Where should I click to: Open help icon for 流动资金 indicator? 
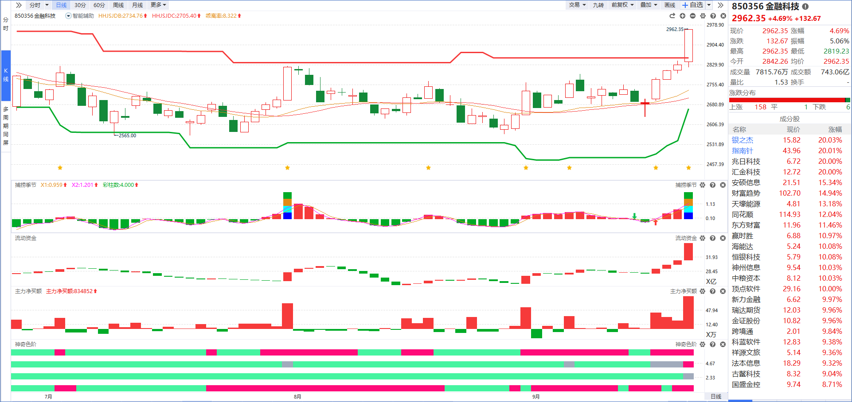coord(713,238)
